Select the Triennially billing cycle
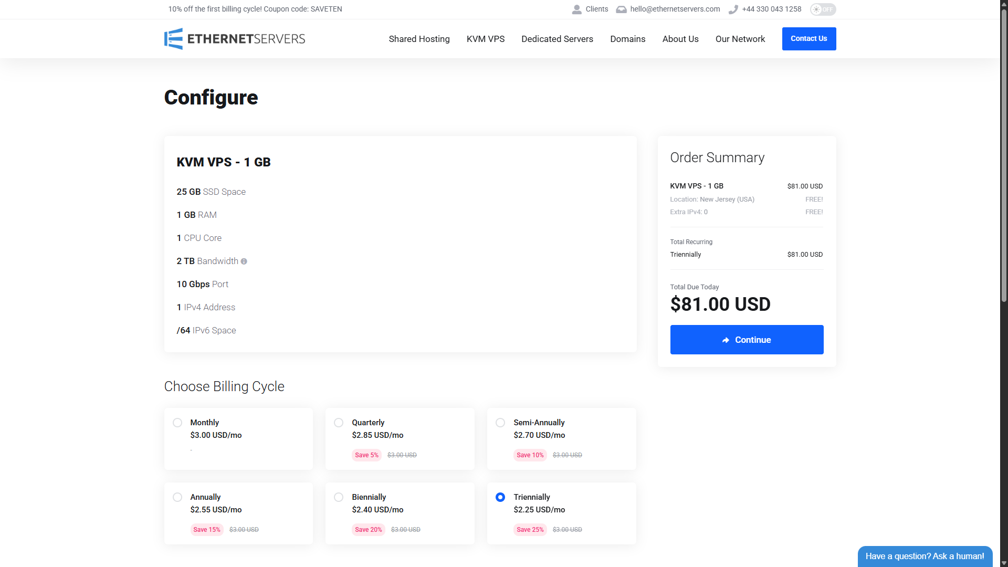Viewport: 1008px width, 567px height. [x=500, y=497]
